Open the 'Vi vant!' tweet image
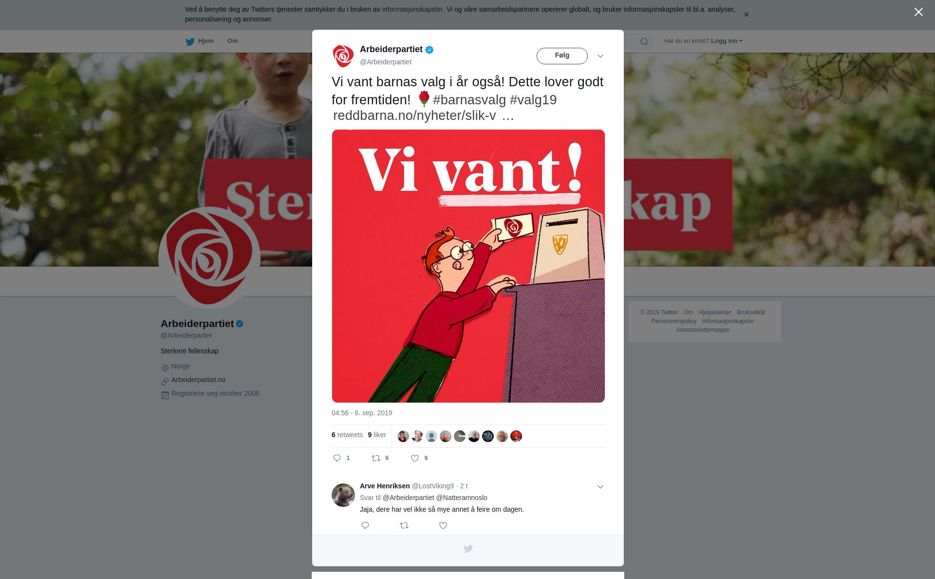 tap(468, 266)
